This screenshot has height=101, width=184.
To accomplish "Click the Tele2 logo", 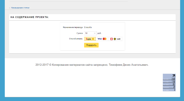I will 119,39.
